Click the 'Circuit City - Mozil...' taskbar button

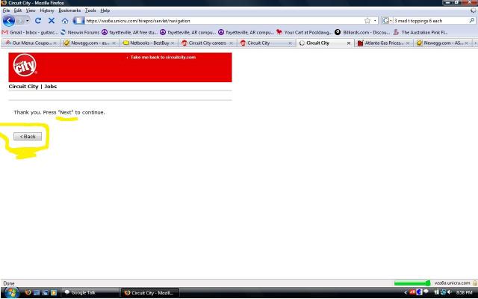point(150,292)
